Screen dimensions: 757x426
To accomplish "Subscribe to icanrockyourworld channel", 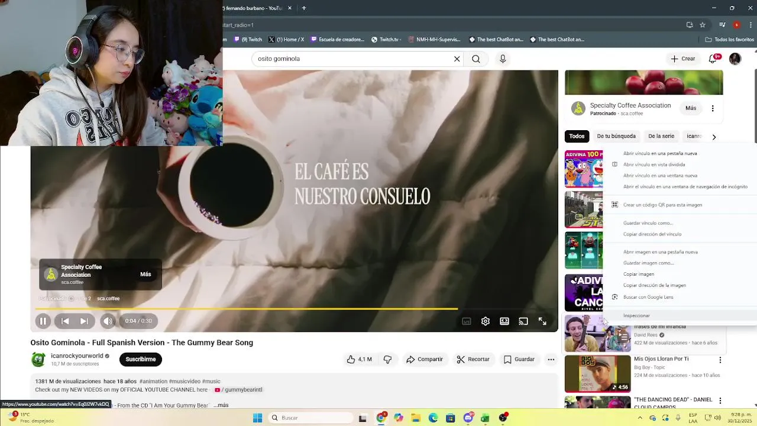I will click(141, 359).
